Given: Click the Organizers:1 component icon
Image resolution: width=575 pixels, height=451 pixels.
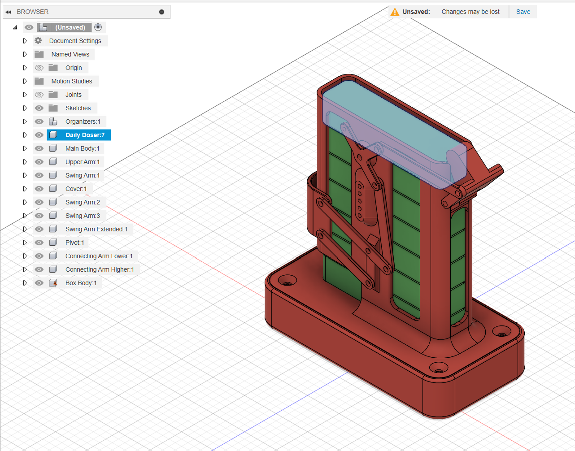Looking at the screenshot, I should (53, 121).
